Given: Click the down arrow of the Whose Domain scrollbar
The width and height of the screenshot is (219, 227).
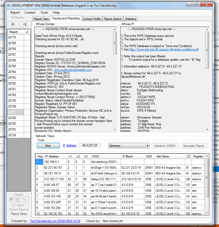Looking at the screenshot, I should pyautogui.click(x=115, y=129).
